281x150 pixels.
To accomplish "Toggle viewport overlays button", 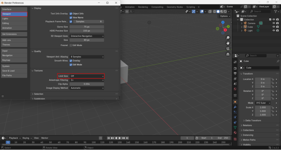I will click(x=202, y=12).
